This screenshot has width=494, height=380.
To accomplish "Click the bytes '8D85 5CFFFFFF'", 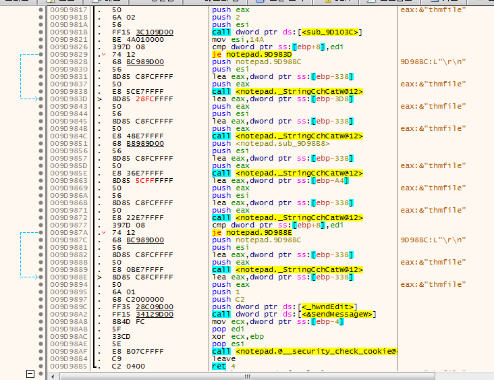I will 142,180.
